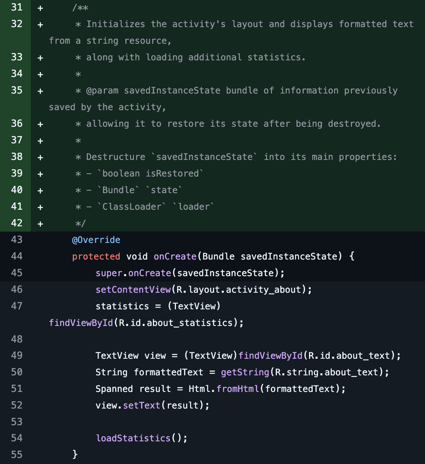Select line number 44 in the gutter
The image size is (425, 464).
(17, 256)
